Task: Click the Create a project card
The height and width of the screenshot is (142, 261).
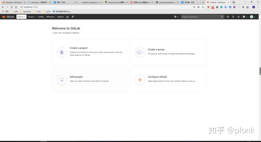Action: point(90,52)
